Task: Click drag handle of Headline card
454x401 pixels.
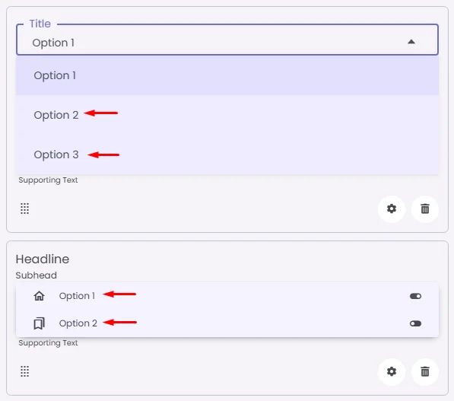Action: pos(24,371)
